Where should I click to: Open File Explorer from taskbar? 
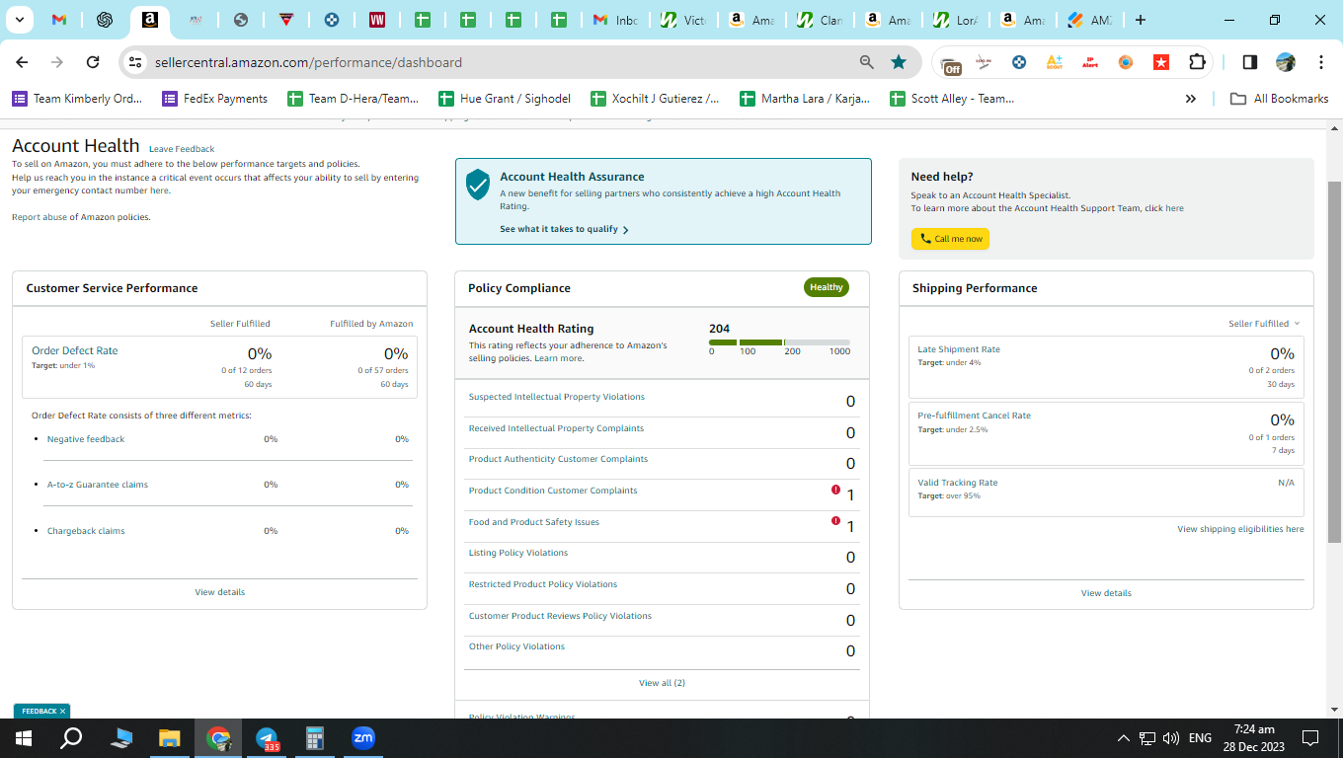[x=170, y=738]
